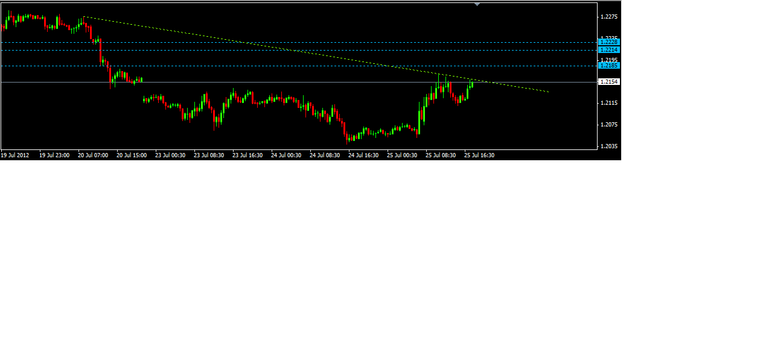Click the 20 Jul 15:00 time label
This screenshot has width=769, height=347.
pos(132,155)
